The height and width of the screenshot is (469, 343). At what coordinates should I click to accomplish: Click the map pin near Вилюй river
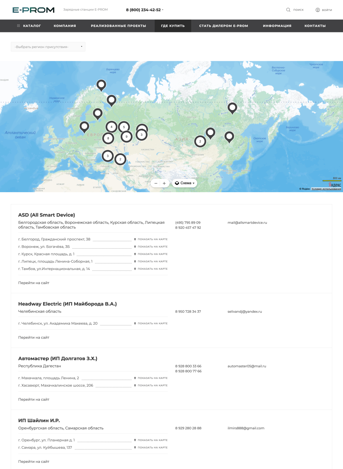(x=232, y=108)
